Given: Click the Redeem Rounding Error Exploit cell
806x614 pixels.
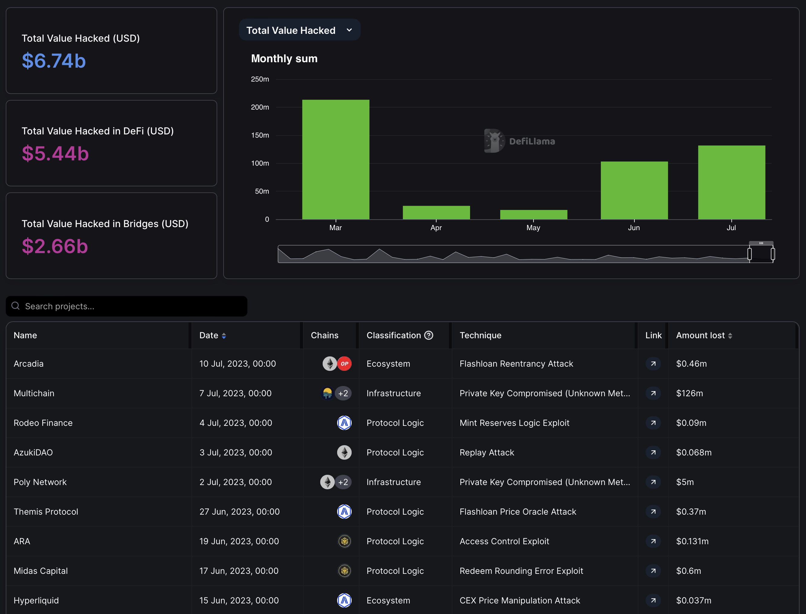Looking at the screenshot, I should [x=521, y=571].
